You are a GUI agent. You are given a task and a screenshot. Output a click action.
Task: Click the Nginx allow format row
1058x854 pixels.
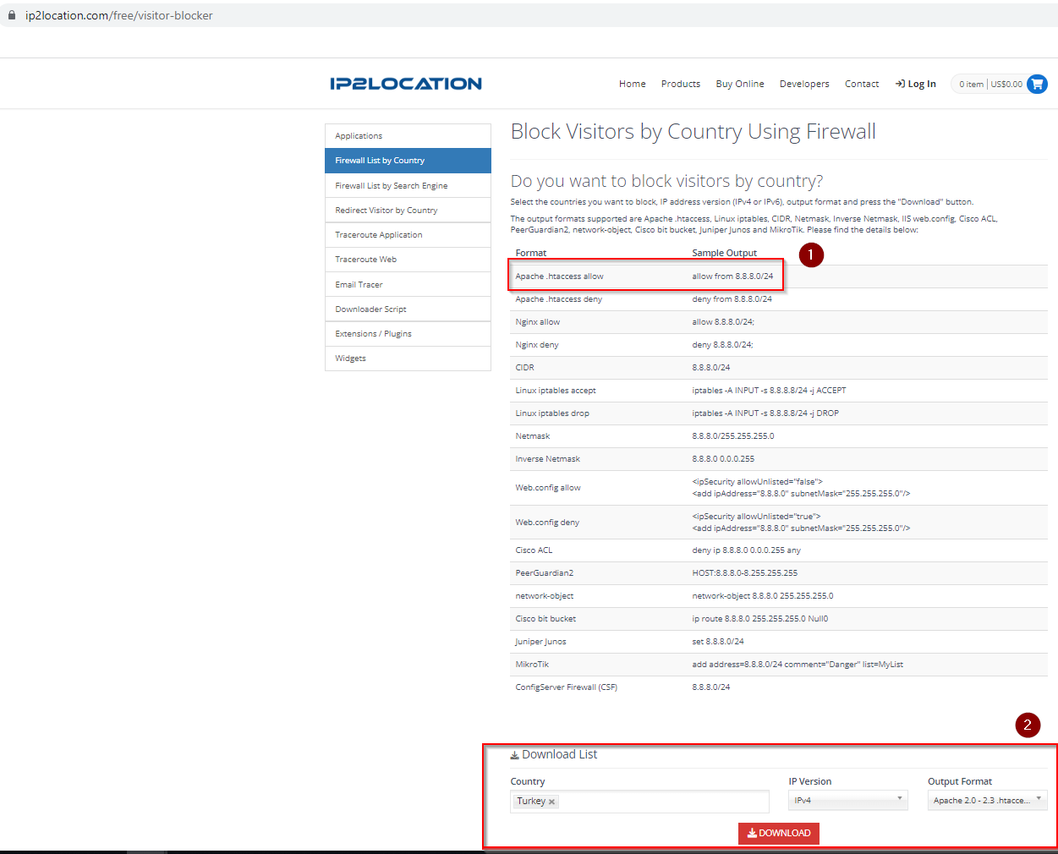pyautogui.click(x=779, y=322)
